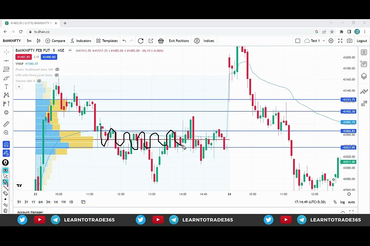Click the chart redo arrow
This screenshot has height=246, width=370.
[131, 41]
